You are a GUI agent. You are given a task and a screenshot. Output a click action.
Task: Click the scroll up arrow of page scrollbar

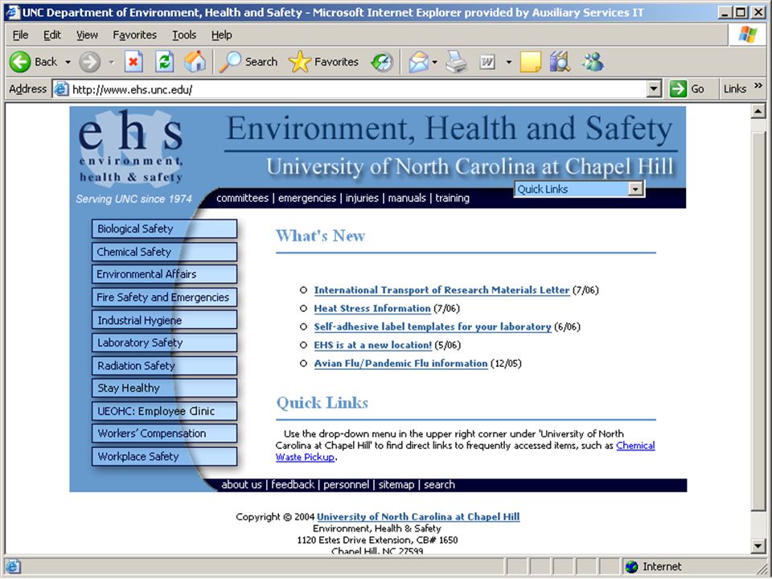[x=758, y=112]
